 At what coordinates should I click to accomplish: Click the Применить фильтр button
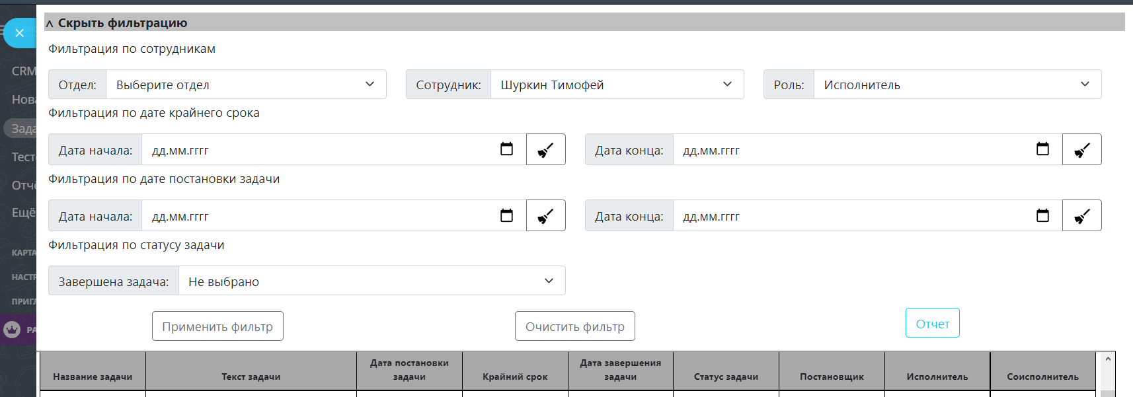click(x=217, y=326)
